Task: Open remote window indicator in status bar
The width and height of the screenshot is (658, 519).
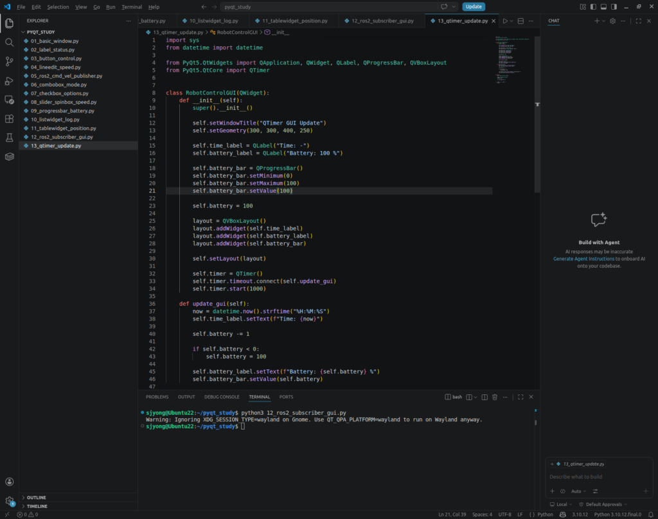Action: (x=7, y=515)
